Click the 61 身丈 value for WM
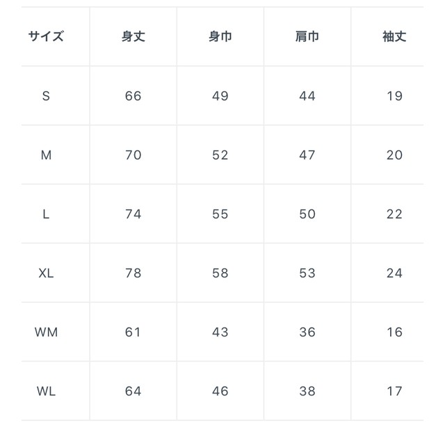 click(133, 332)
